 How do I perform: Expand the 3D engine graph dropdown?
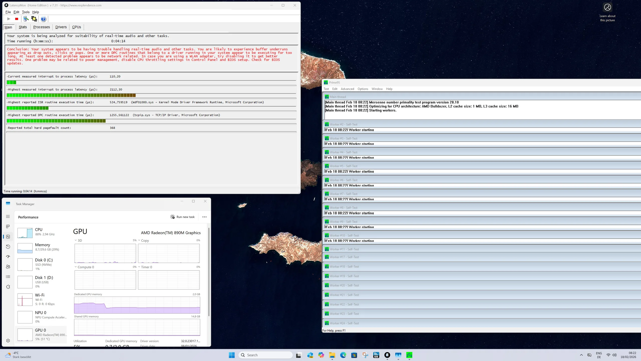pos(76,240)
